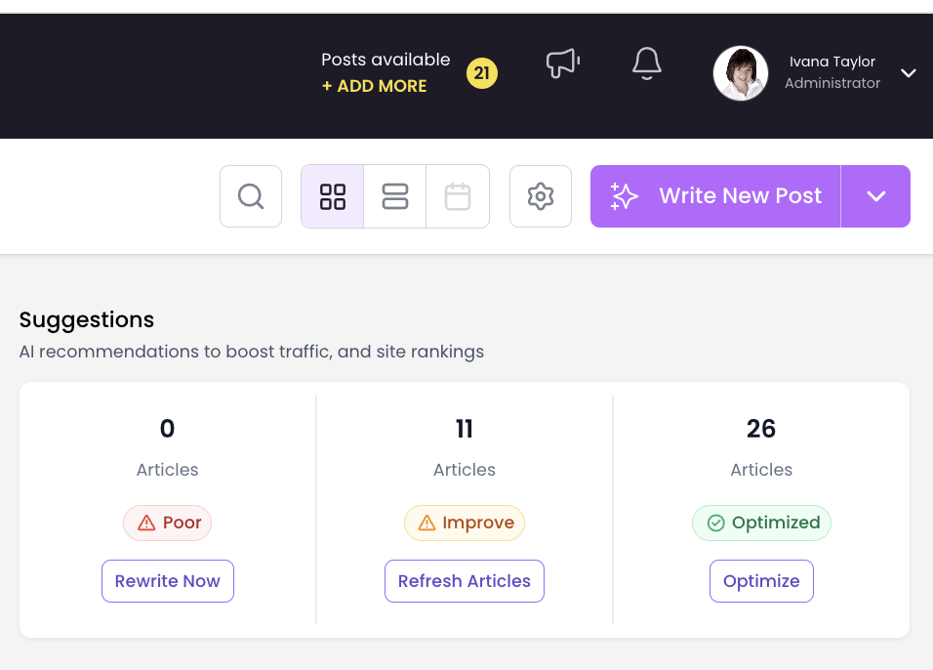This screenshot has width=933, height=670.
Task: Open the settings gear icon
Action: click(541, 196)
